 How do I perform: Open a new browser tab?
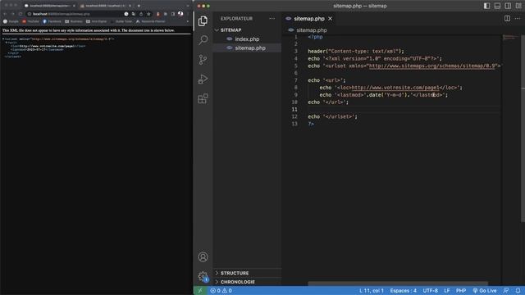coord(139,6)
